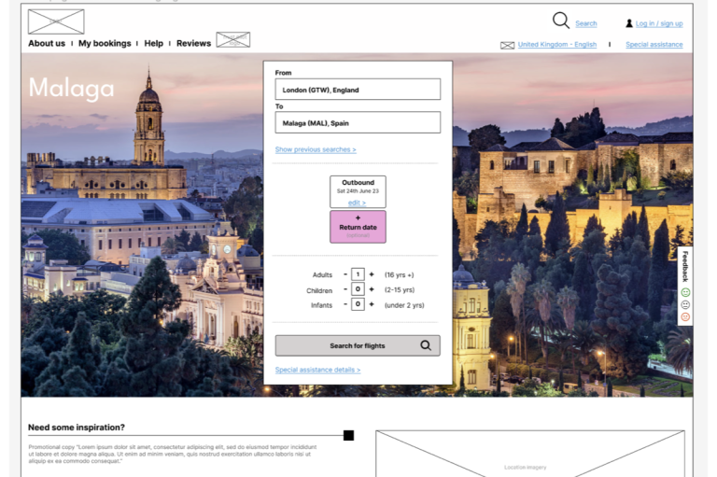Open the Special assistance header link
Image resolution: width=717 pixels, height=477 pixels.
[654, 45]
